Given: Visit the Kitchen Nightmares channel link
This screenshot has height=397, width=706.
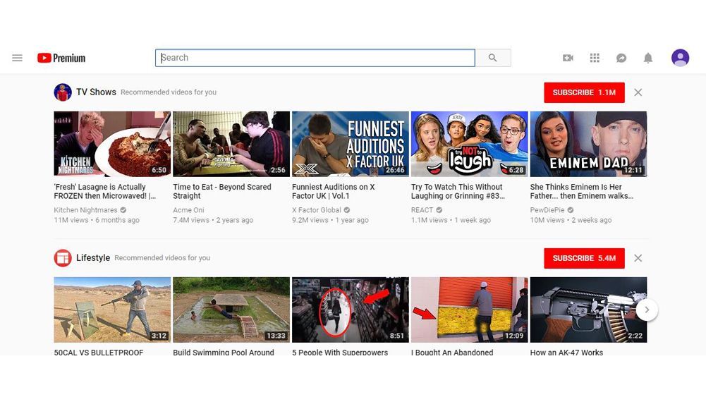Looking at the screenshot, I should pyautogui.click(x=85, y=209).
